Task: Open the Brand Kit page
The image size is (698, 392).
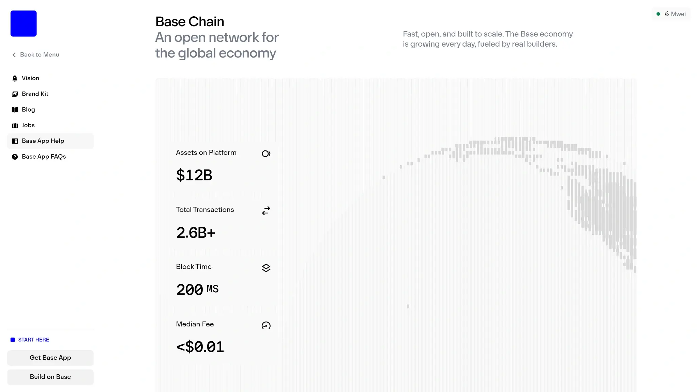Action: point(35,94)
